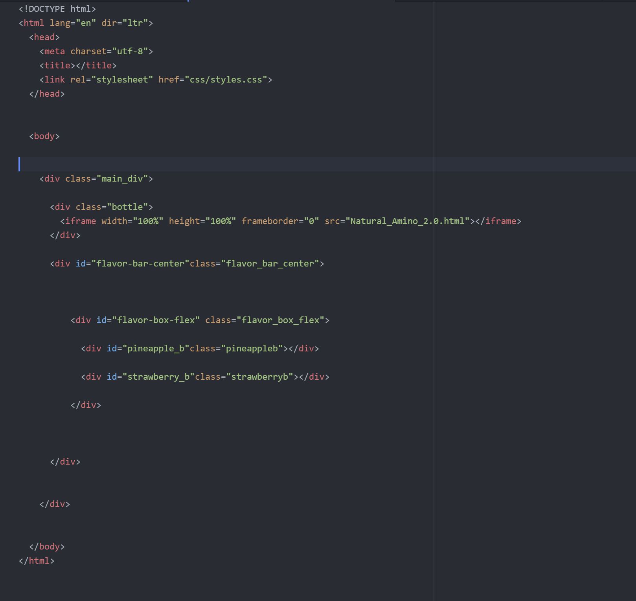
Task: Click the closing head tag
Action: (47, 94)
